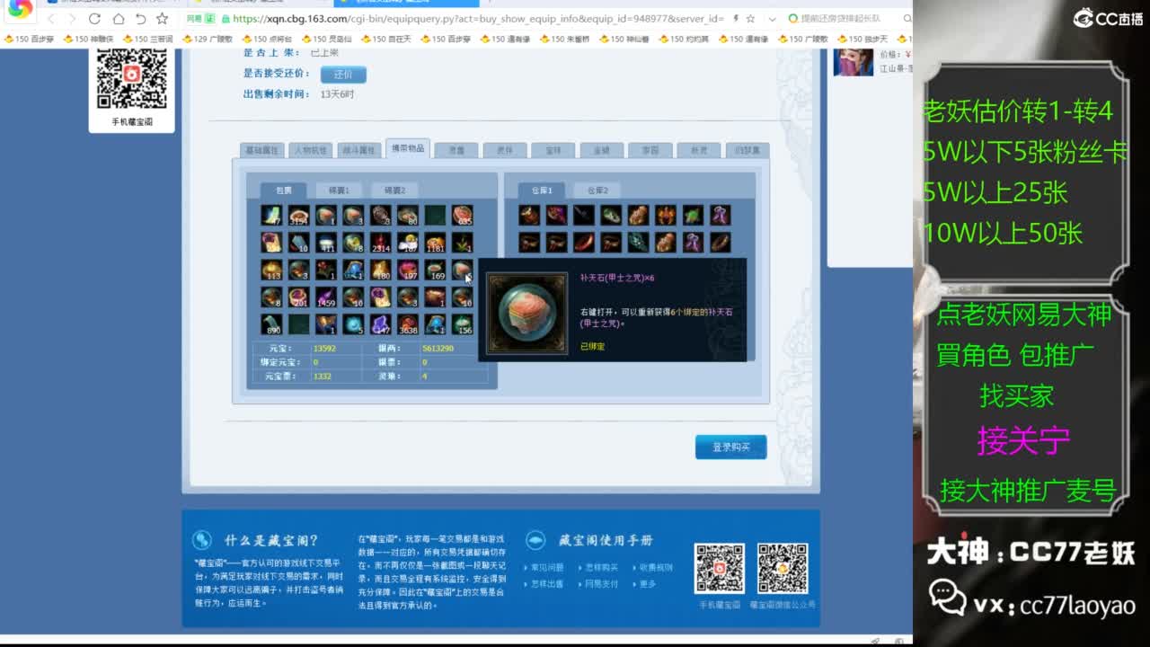1150x647 pixels.
Task: Click the inventory item with count 411
Action: tap(325, 243)
